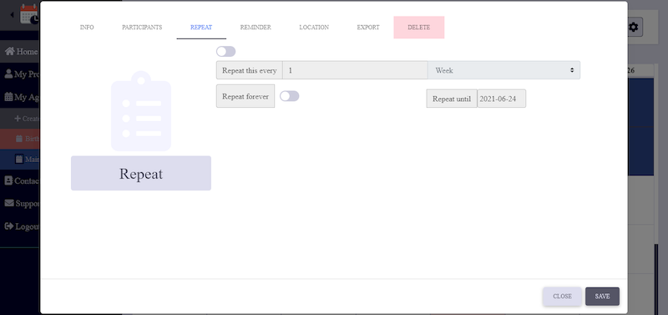Select the pink Delete tab

coord(419,28)
